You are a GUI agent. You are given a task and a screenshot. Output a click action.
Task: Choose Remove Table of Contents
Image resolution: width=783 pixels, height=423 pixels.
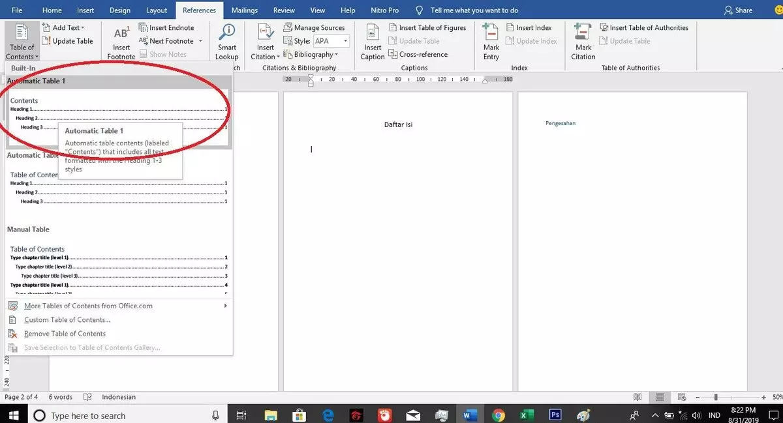65,334
